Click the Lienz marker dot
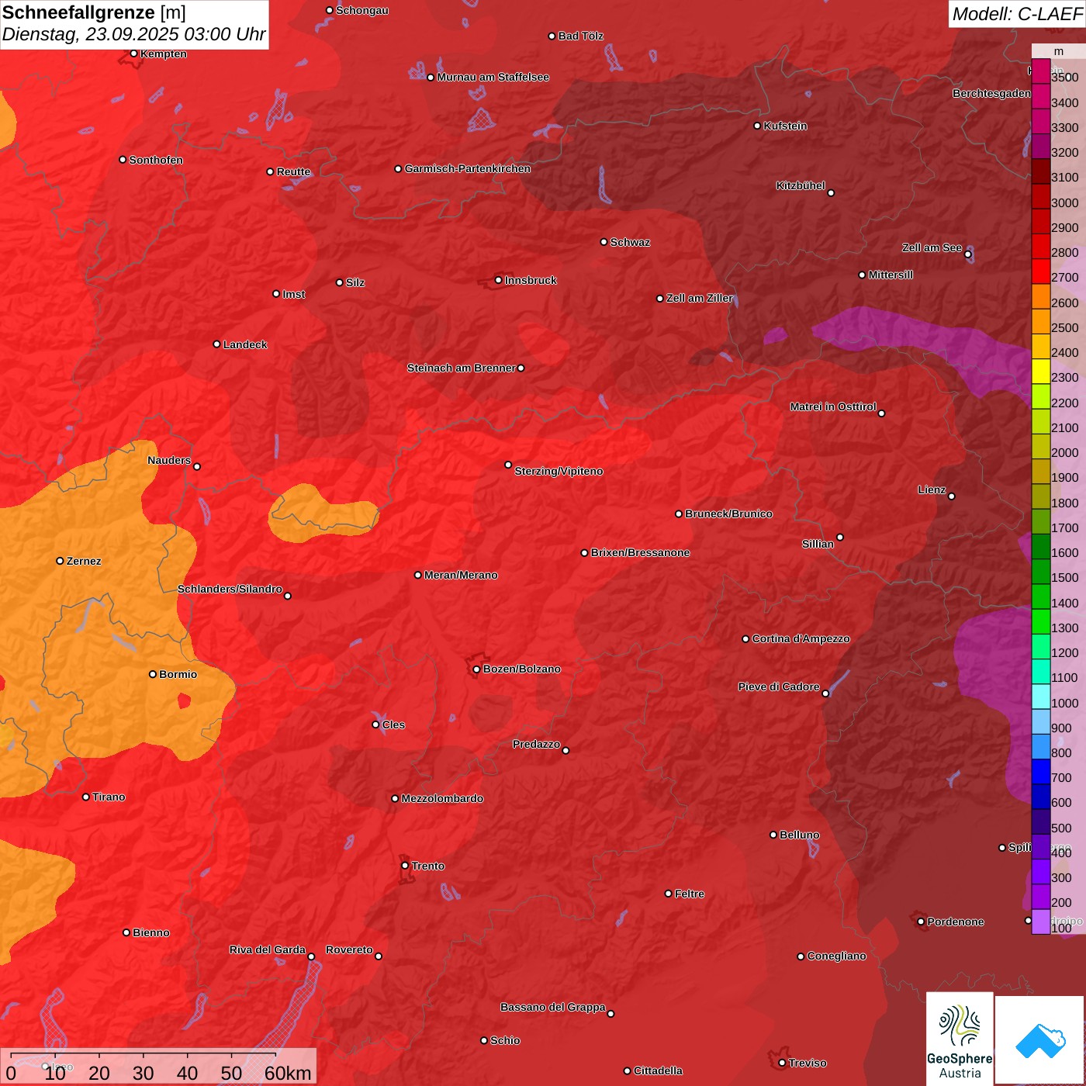Screen dimensions: 1086x1086 952,496
